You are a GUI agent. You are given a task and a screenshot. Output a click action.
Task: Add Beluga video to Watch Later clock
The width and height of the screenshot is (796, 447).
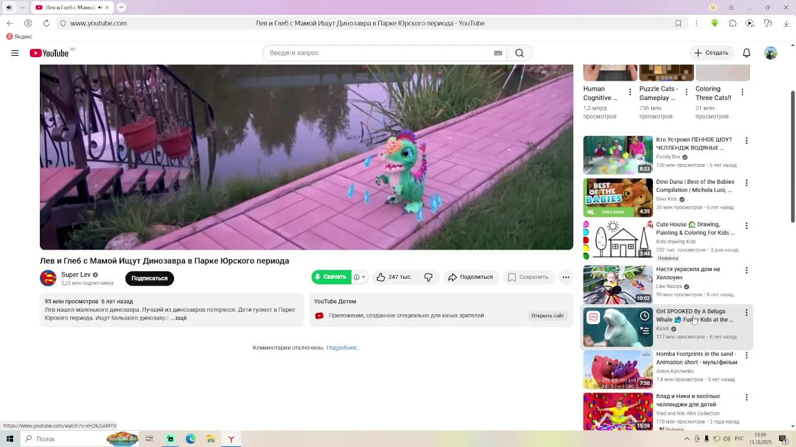(645, 316)
